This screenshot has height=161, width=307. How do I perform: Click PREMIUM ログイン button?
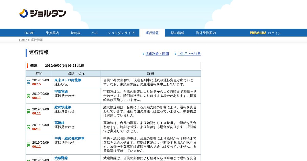pyautogui.click(x=266, y=33)
